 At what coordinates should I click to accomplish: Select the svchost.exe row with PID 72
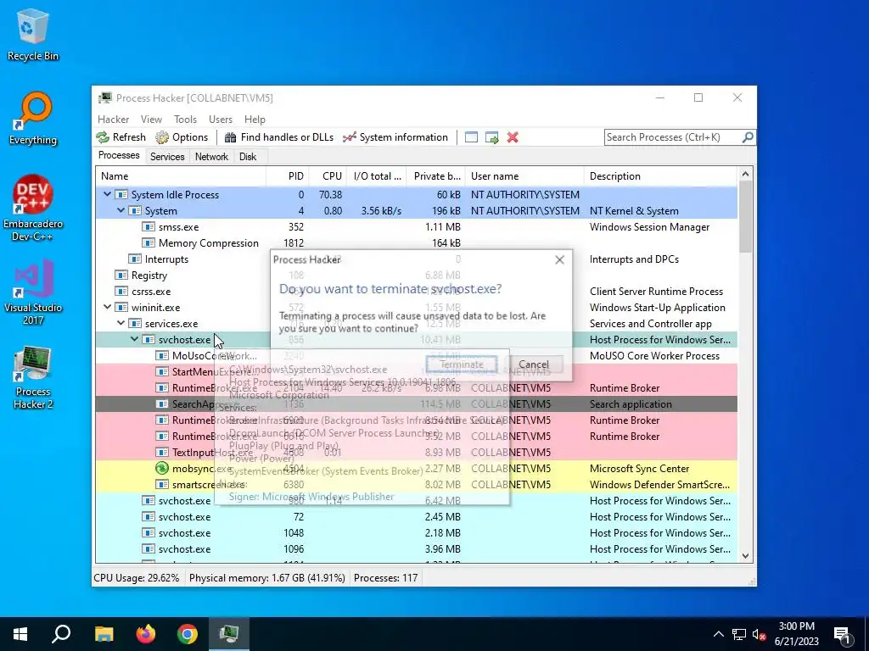click(x=416, y=516)
